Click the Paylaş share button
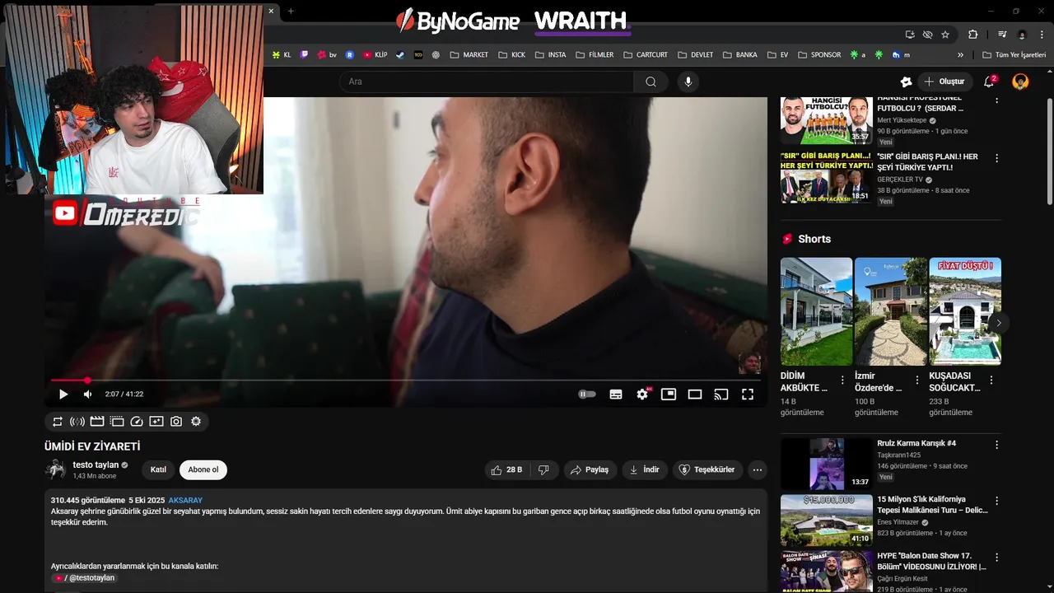 [589, 469]
